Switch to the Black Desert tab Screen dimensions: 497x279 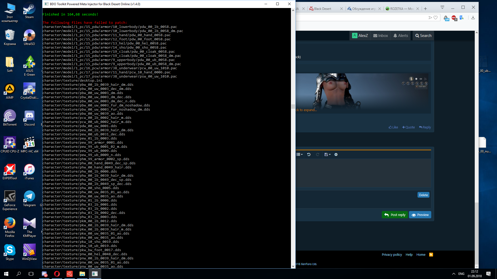[323, 9]
